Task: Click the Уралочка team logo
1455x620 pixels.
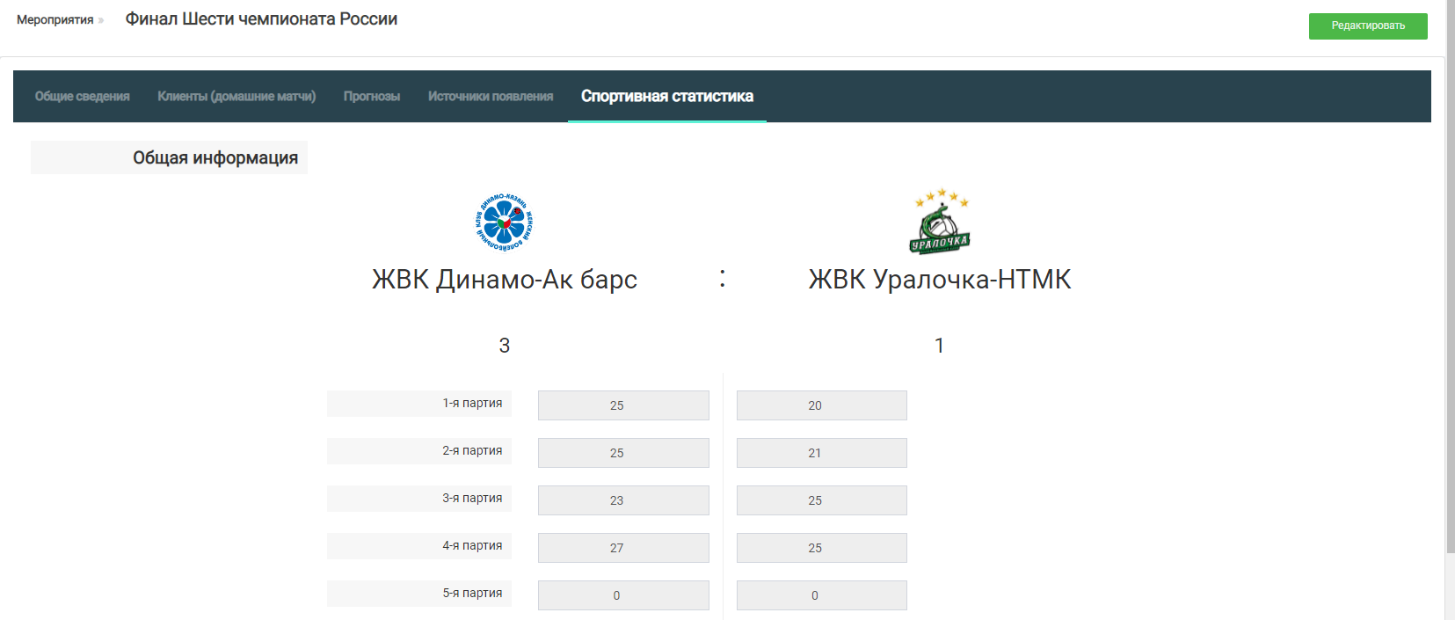Action: (x=940, y=221)
